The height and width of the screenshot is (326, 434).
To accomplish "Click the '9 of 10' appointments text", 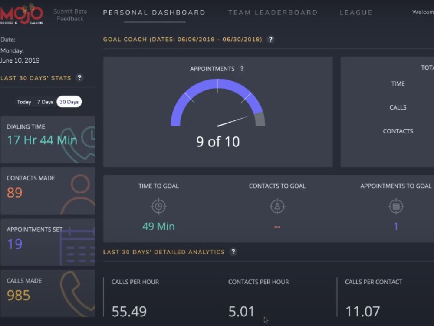I will (218, 142).
